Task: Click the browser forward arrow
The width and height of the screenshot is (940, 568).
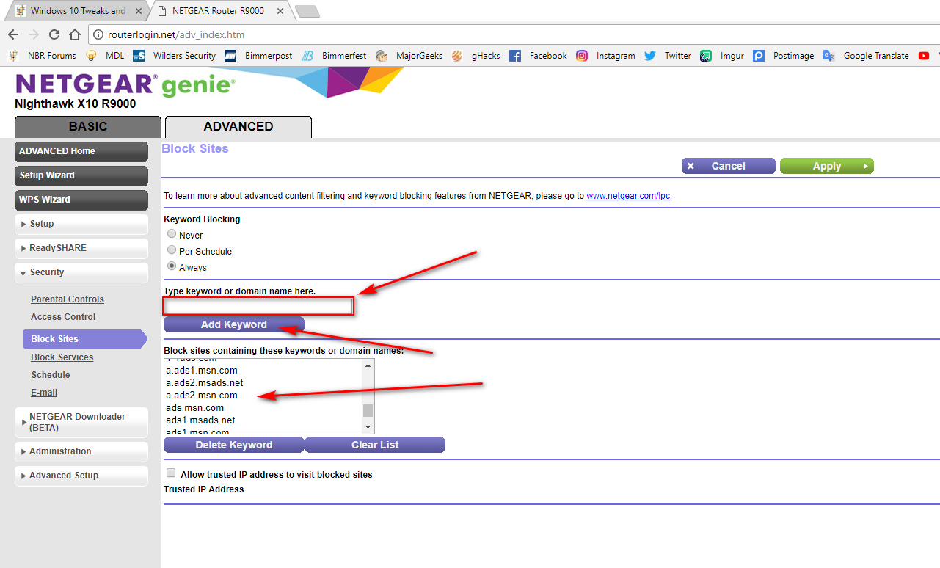Action: pos(33,34)
